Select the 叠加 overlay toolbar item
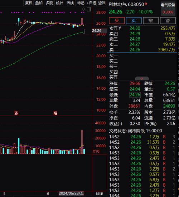The height and width of the screenshot is (197, 179). point(39,3)
